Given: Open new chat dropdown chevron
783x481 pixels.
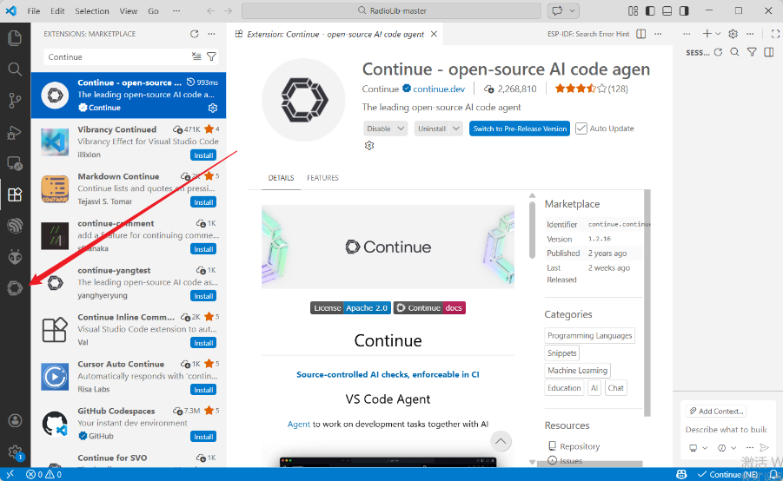Looking at the screenshot, I should [x=718, y=34].
